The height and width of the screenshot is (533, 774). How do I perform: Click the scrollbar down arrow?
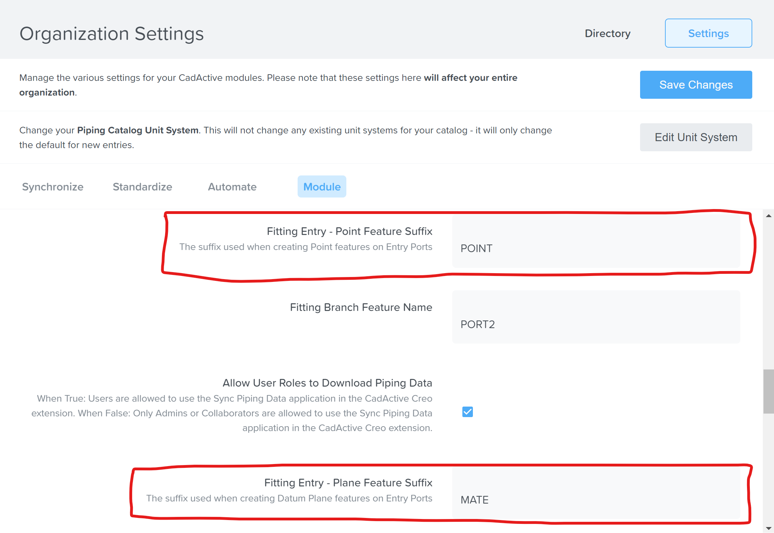click(768, 528)
